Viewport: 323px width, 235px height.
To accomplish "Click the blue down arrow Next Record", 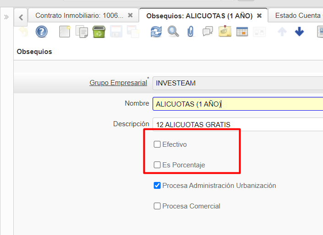I will click(x=299, y=32).
